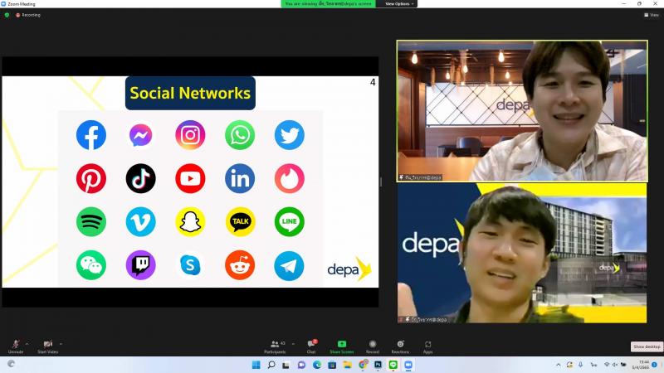664x373 pixels.
Task: Open audio options arrow beside Unmute
Action: (27, 344)
